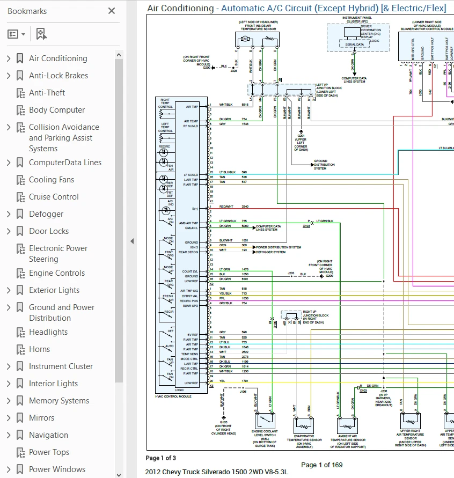Click the bookmark icon beside Horns

20,349
